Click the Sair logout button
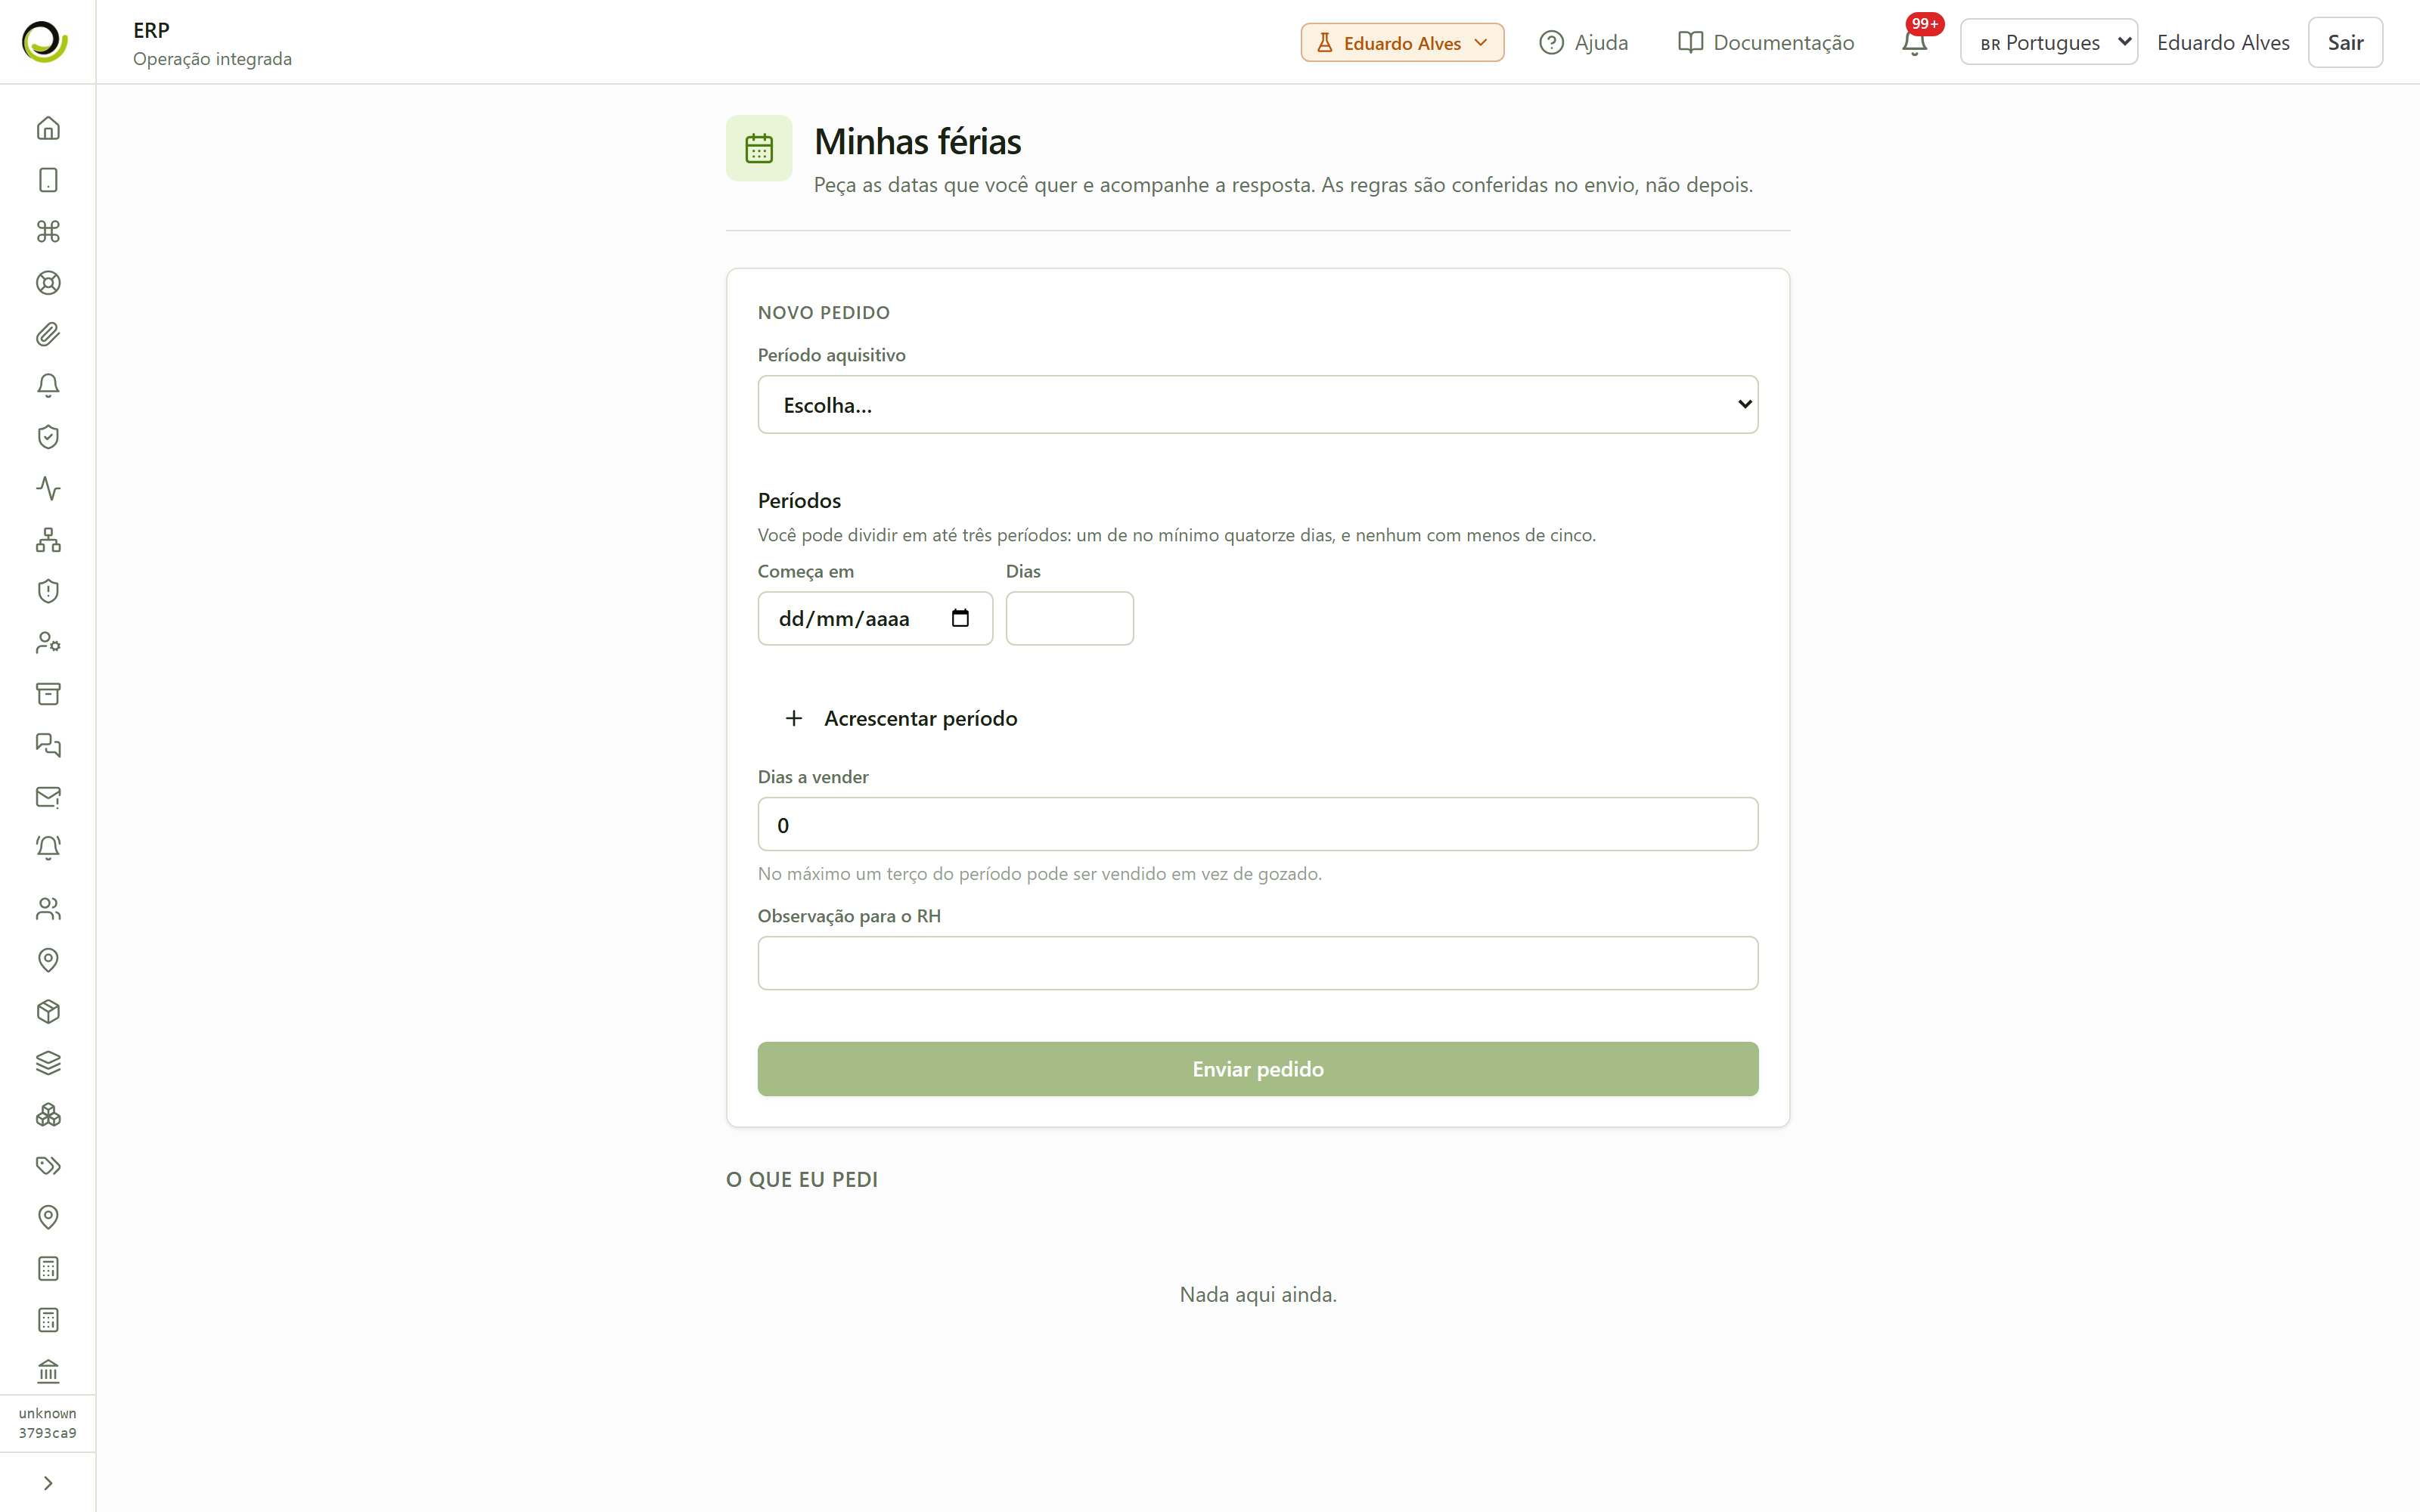2420x1512 pixels. pos(2345,42)
